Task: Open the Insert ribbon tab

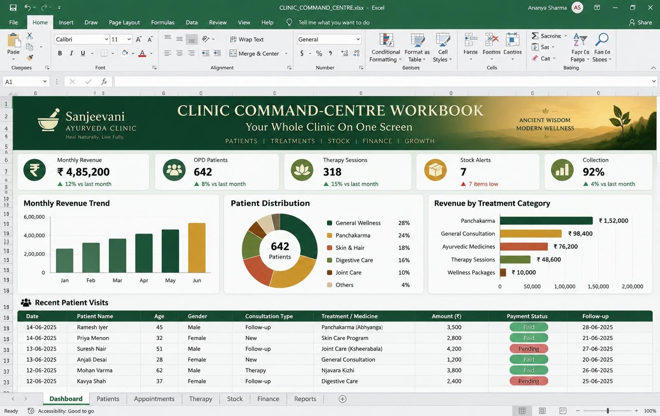Action: pyautogui.click(x=66, y=22)
